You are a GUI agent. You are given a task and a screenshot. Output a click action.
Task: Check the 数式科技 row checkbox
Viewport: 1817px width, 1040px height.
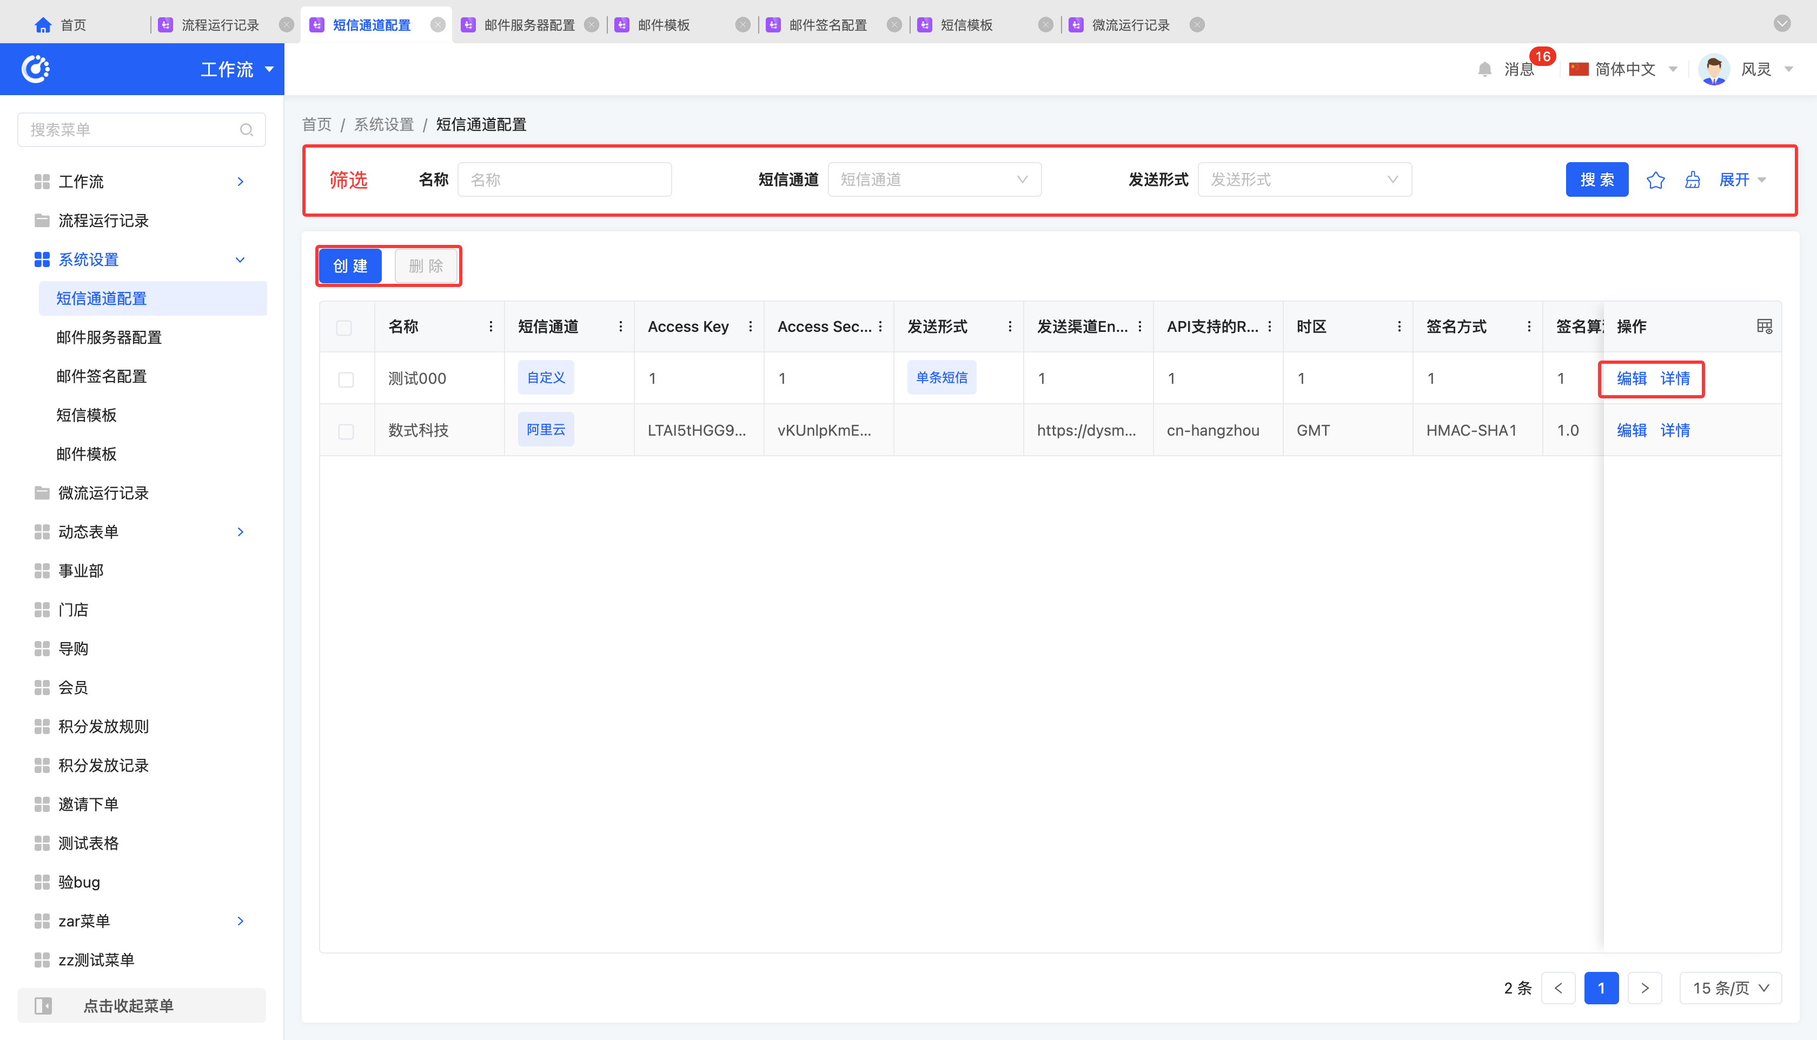pyautogui.click(x=346, y=431)
